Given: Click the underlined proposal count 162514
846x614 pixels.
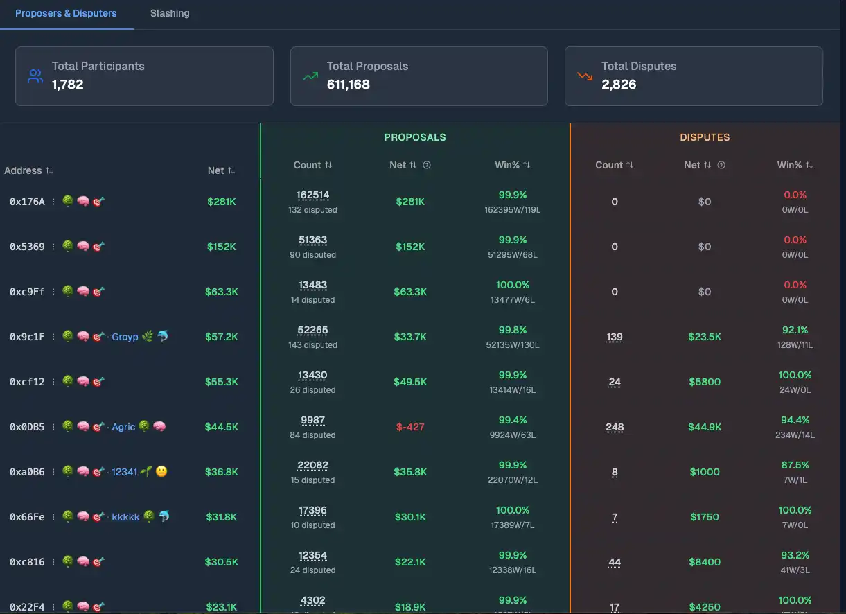Looking at the screenshot, I should click(x=312, y=194).
